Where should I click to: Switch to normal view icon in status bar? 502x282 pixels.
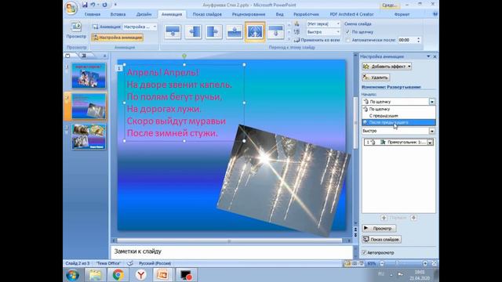[x=347, y=263]
